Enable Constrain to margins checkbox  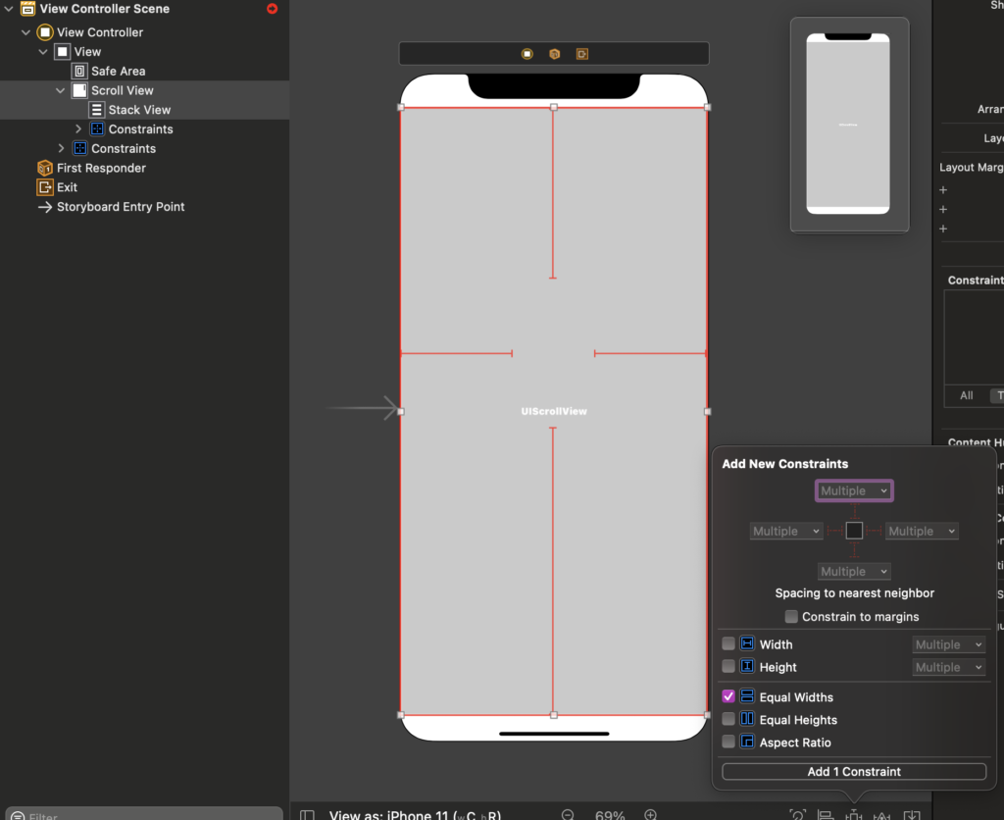pyautogui.click(x=791, y=616)
